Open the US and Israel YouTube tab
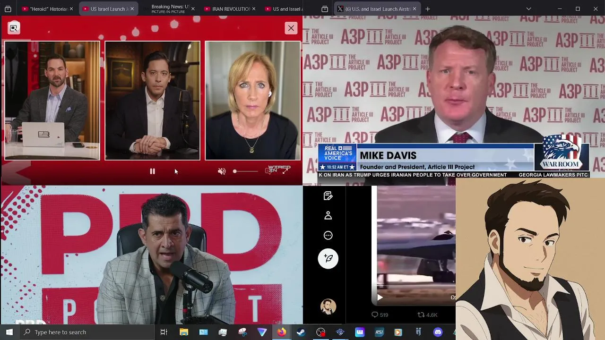This screenshot has height=340, width=605. 283,9
